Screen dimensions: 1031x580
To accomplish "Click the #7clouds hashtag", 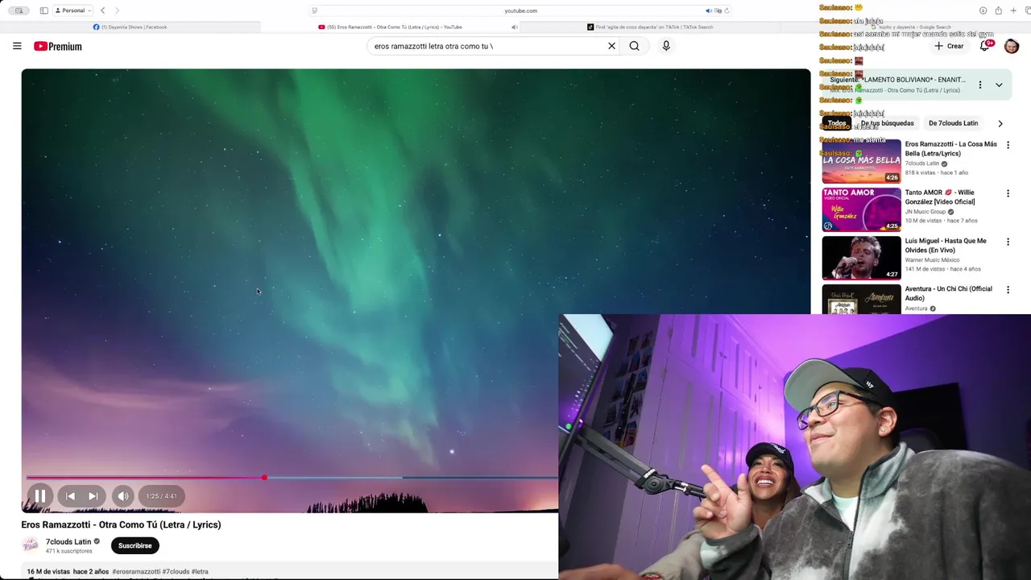I will [176, 571].
